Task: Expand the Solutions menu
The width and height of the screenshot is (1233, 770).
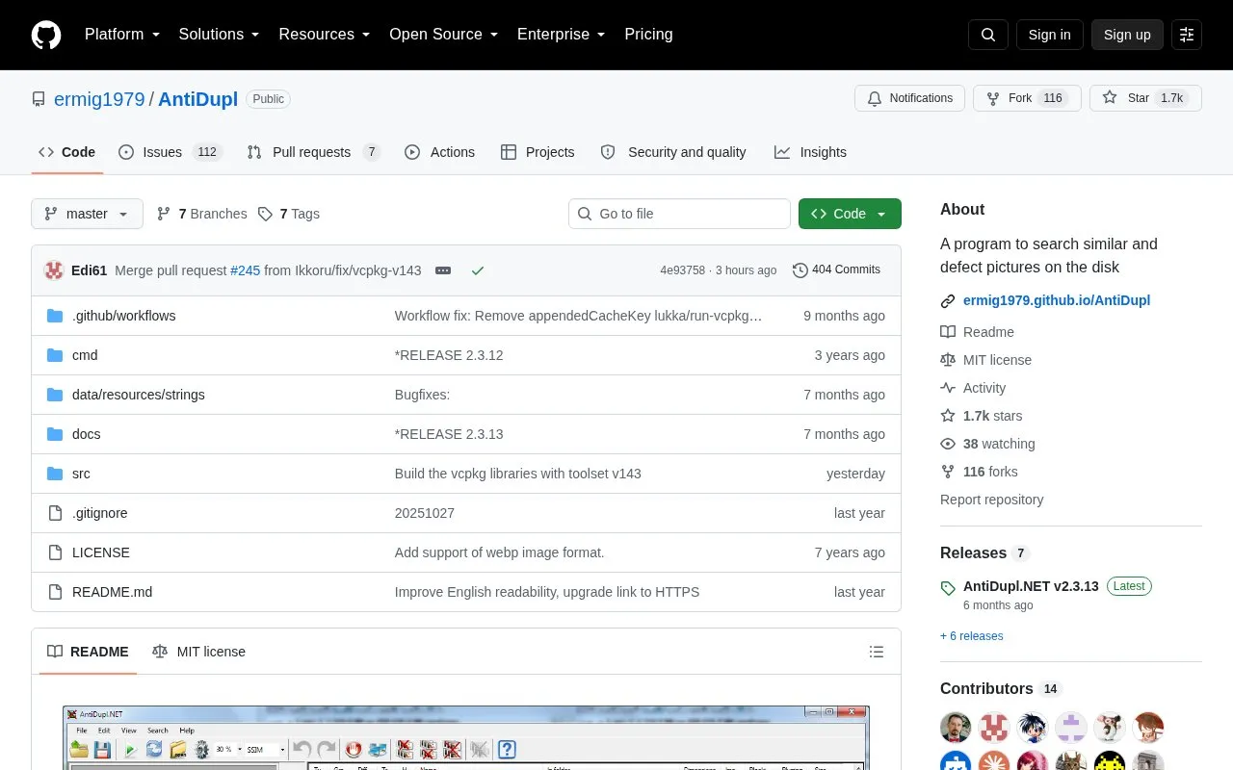Action: (x=220, y=35)
